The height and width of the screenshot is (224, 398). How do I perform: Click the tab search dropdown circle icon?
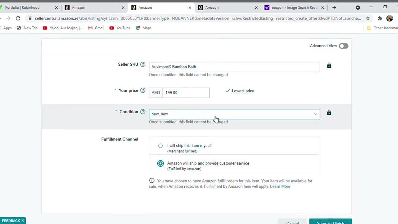[x=358, y=7]
